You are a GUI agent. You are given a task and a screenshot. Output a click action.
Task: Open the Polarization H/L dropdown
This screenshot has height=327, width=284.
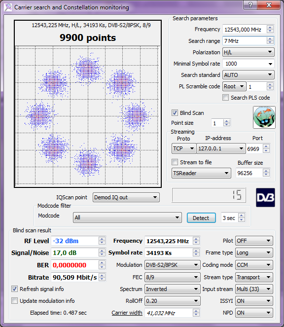click(248, 52)
